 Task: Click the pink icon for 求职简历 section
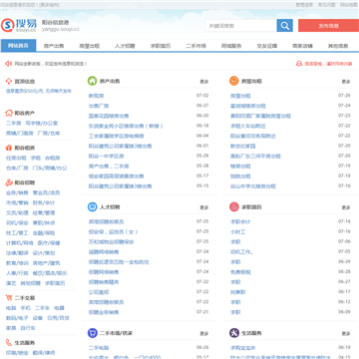(x=234, y=206)
